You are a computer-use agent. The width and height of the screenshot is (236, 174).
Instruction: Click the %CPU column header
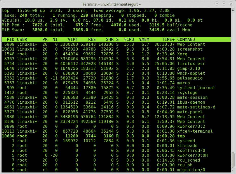[129, 40]
